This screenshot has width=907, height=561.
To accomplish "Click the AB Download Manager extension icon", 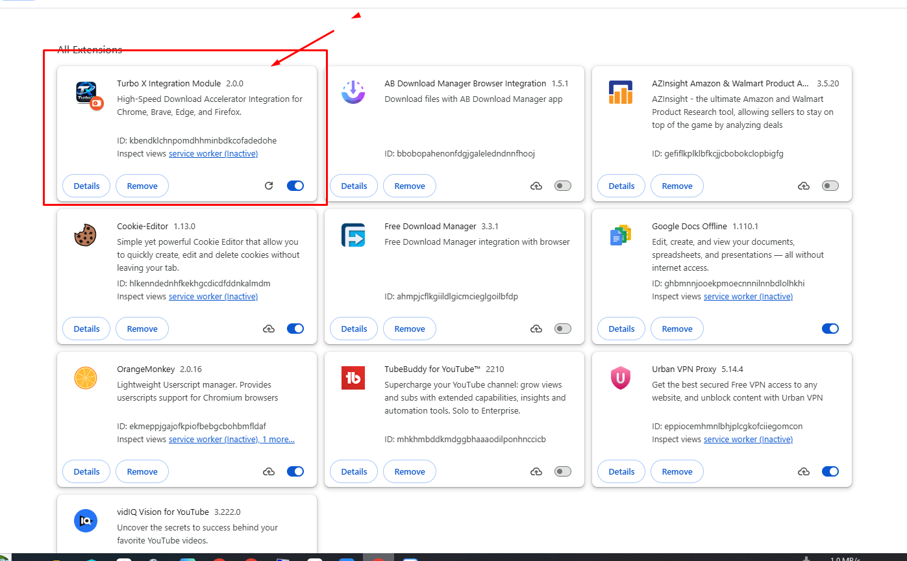I will [353, 92].
